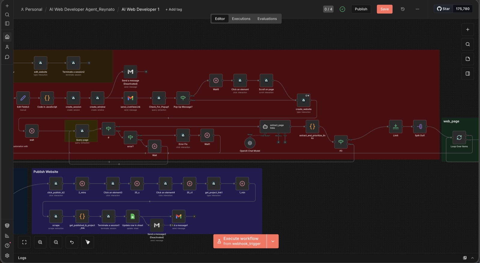The height and width of the screenshot is (263, 480).
Task: Open the Edit Fields3 node
Action: click(x=23, y=98)
